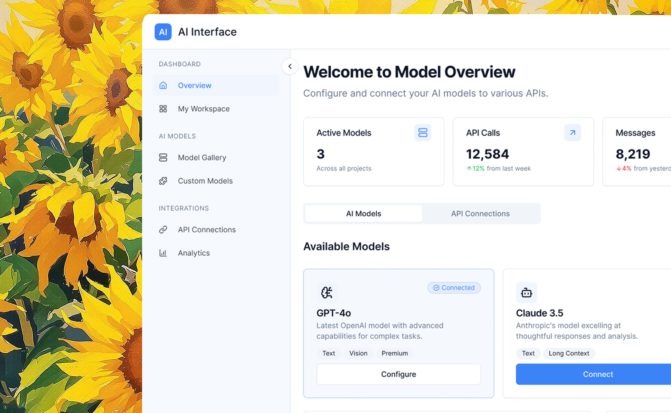Viewport: 671px width, 413px height.
Task: Click the Vision tag on GPT-4o
Action: click(x=358, y=353)
